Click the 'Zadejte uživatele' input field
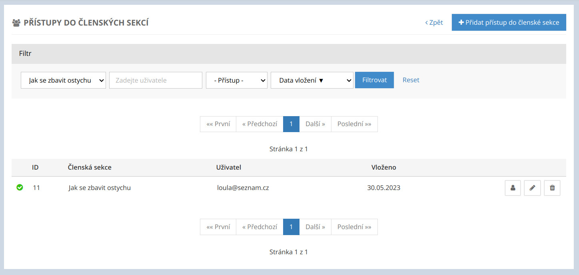The image size is (579, 275). pyautogui.click(x=156, y=80)
